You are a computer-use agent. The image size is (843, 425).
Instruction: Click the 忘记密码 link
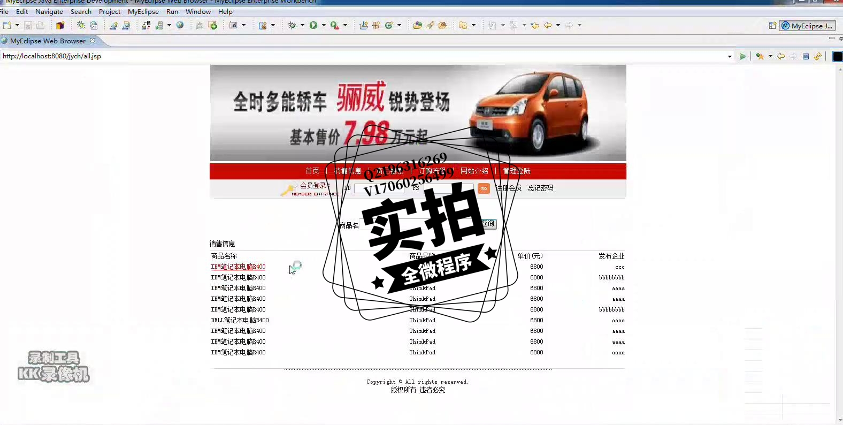tap(540, 188)
